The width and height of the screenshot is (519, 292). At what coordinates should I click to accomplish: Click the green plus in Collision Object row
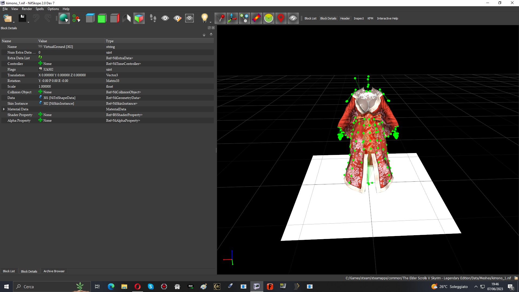click(40, 92)
